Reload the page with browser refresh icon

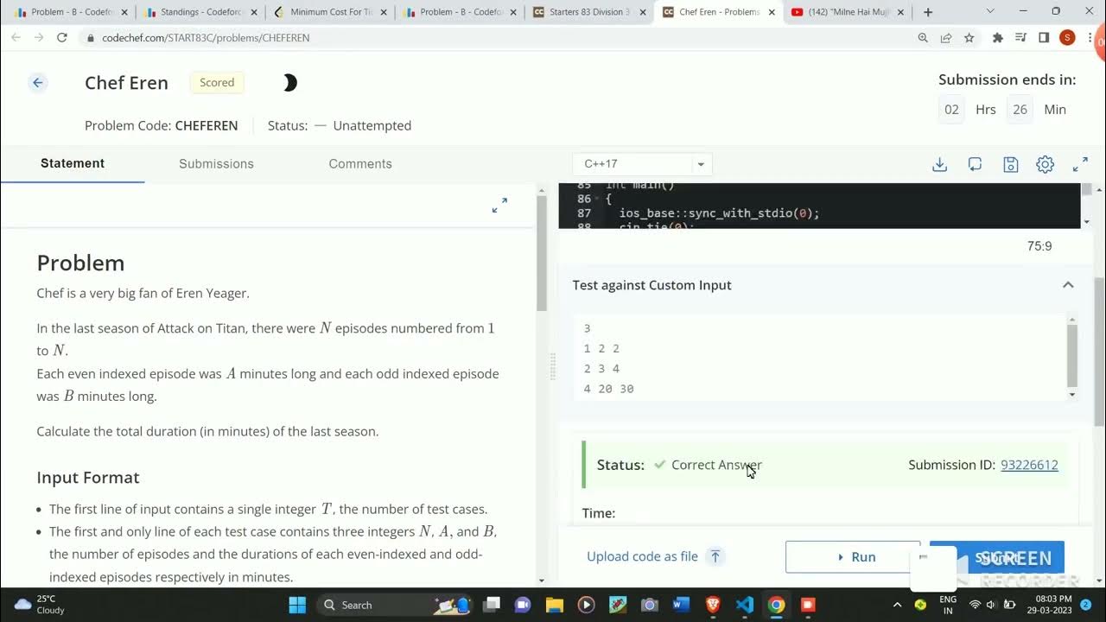point(62,38)
